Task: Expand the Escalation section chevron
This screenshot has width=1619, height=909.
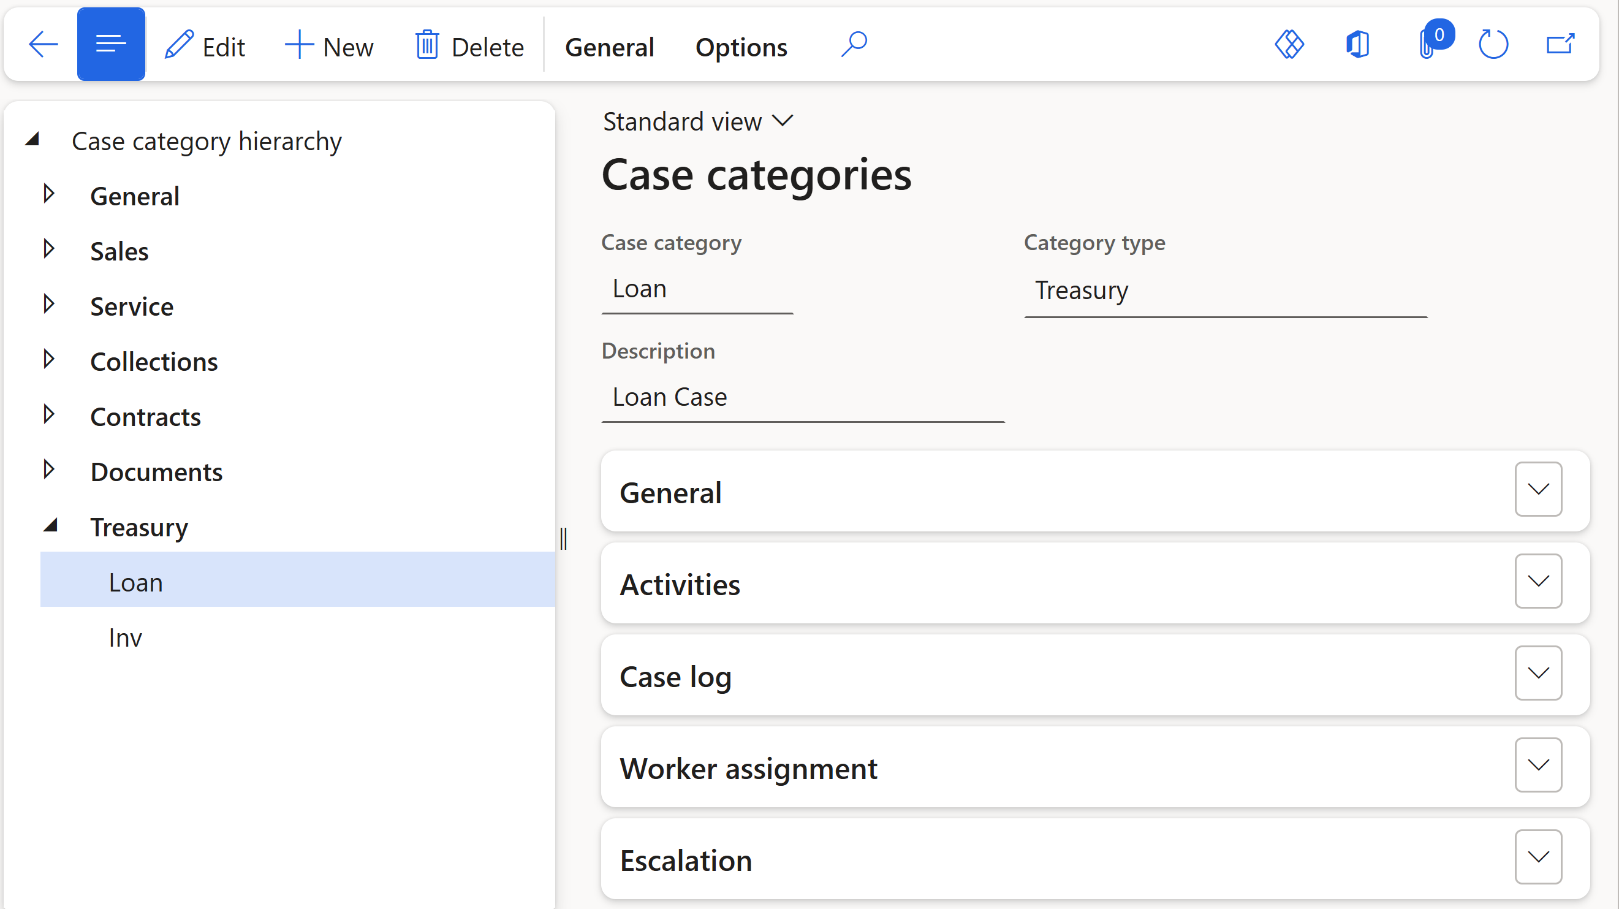Action: coord(1538,857)
